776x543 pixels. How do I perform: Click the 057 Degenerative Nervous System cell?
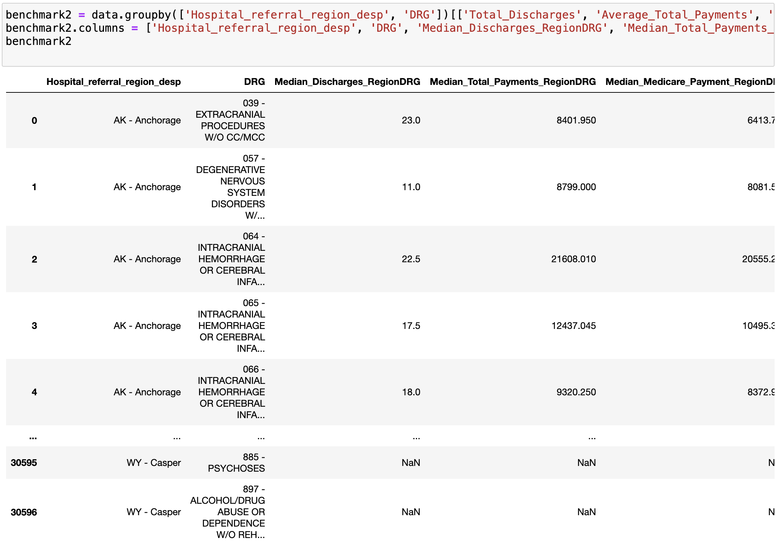[231, 187]
